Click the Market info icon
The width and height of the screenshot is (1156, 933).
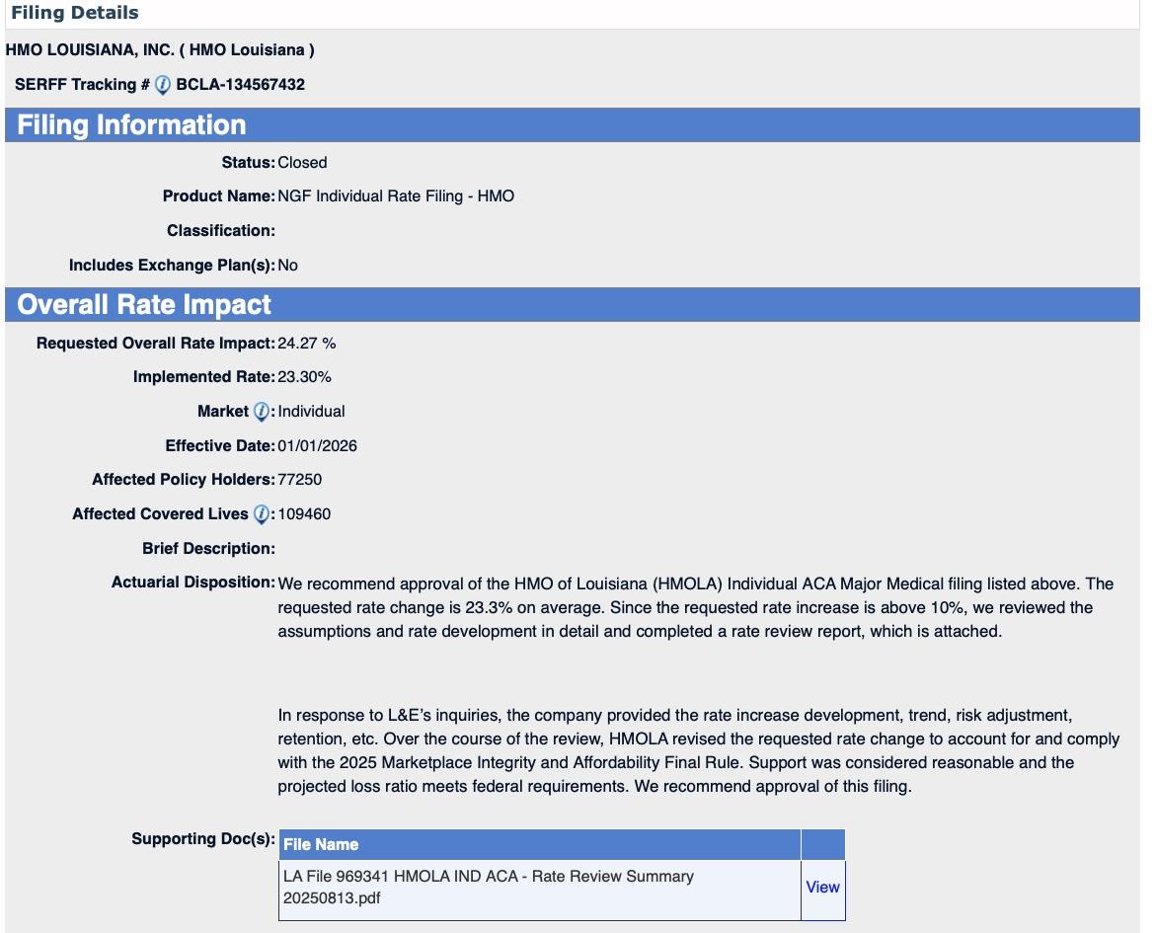(261, 412)
